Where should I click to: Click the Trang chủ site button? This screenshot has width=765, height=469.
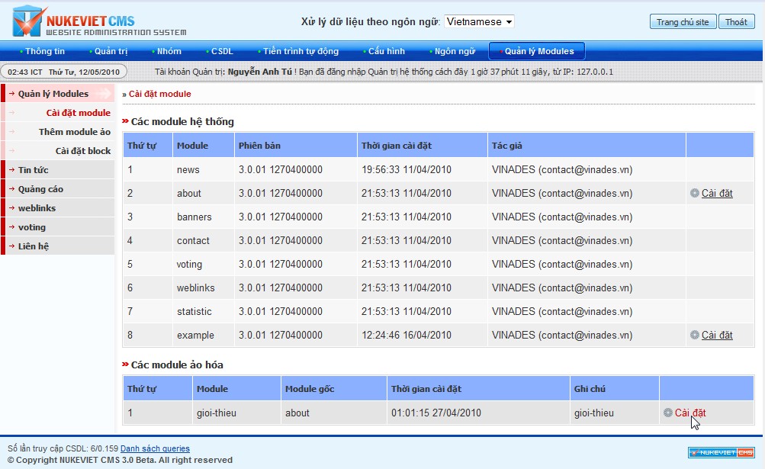click(683, 22)
